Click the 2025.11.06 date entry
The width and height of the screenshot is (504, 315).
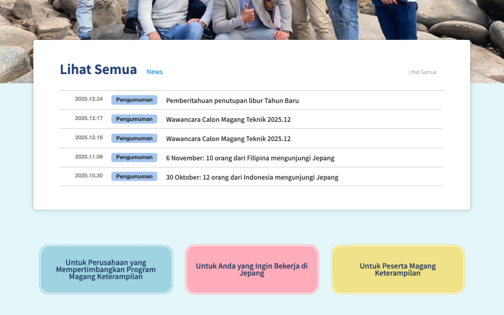coord(89,157)
